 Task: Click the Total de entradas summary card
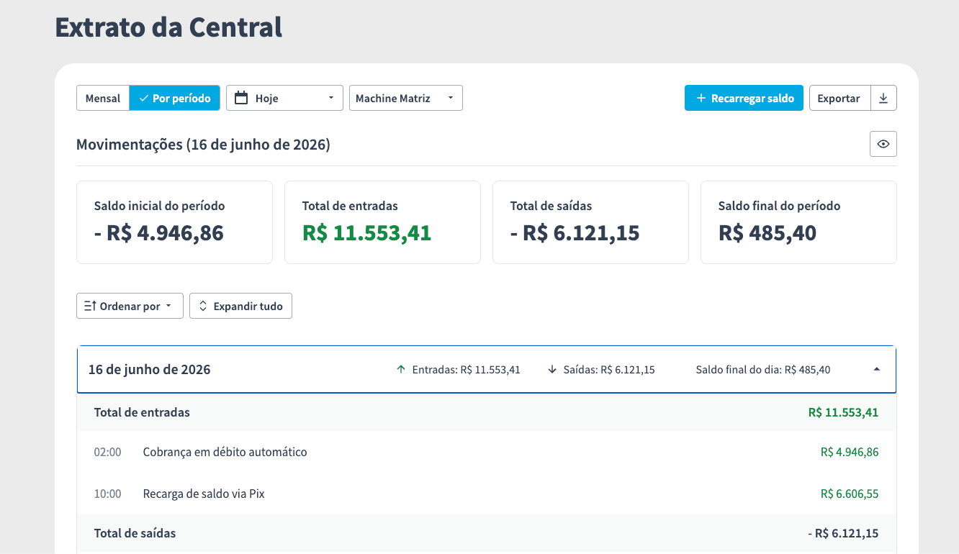pyautogui.click(x=382, y=222)
